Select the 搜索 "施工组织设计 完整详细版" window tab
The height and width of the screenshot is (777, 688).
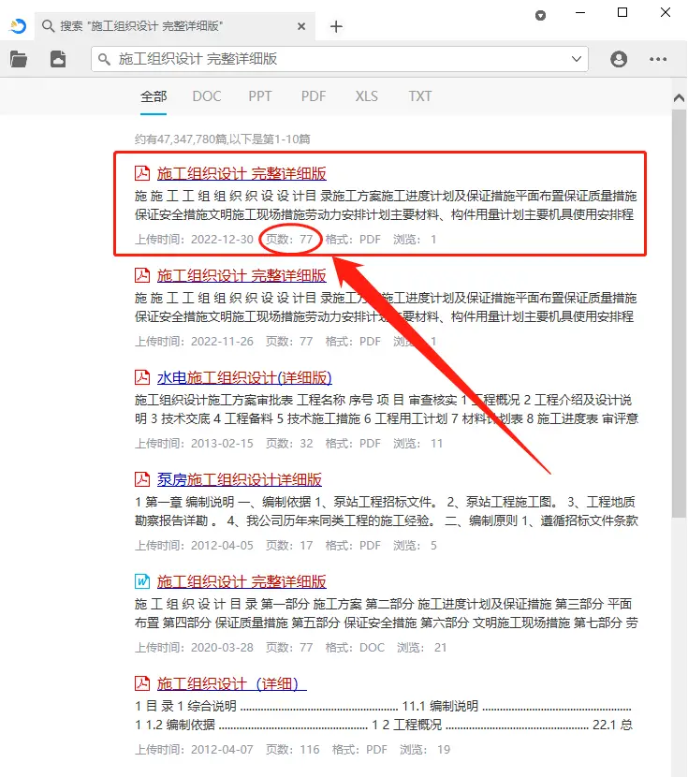[x=175, y=26]
